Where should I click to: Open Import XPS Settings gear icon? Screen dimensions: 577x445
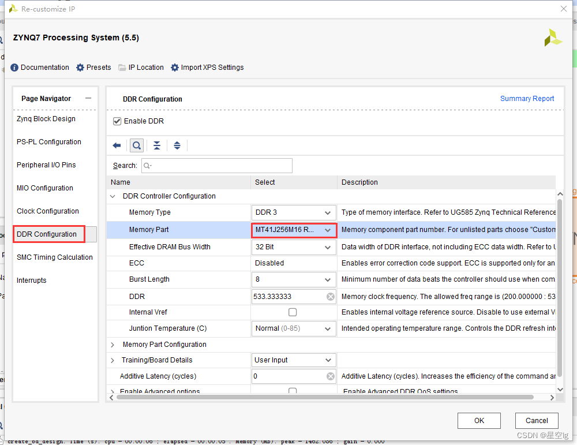pyautogui.click(x=175, y=68)
